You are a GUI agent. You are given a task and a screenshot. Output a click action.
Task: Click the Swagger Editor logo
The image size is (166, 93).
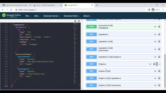11,16
